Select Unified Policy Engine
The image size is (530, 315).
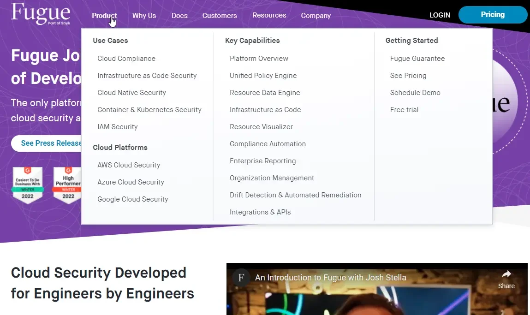(x=263, y=76)
